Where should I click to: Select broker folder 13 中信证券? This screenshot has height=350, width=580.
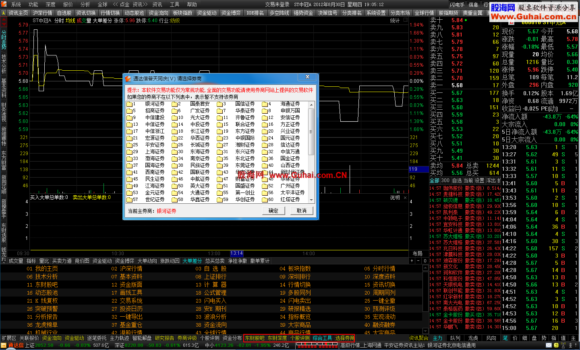click(146, 125)
